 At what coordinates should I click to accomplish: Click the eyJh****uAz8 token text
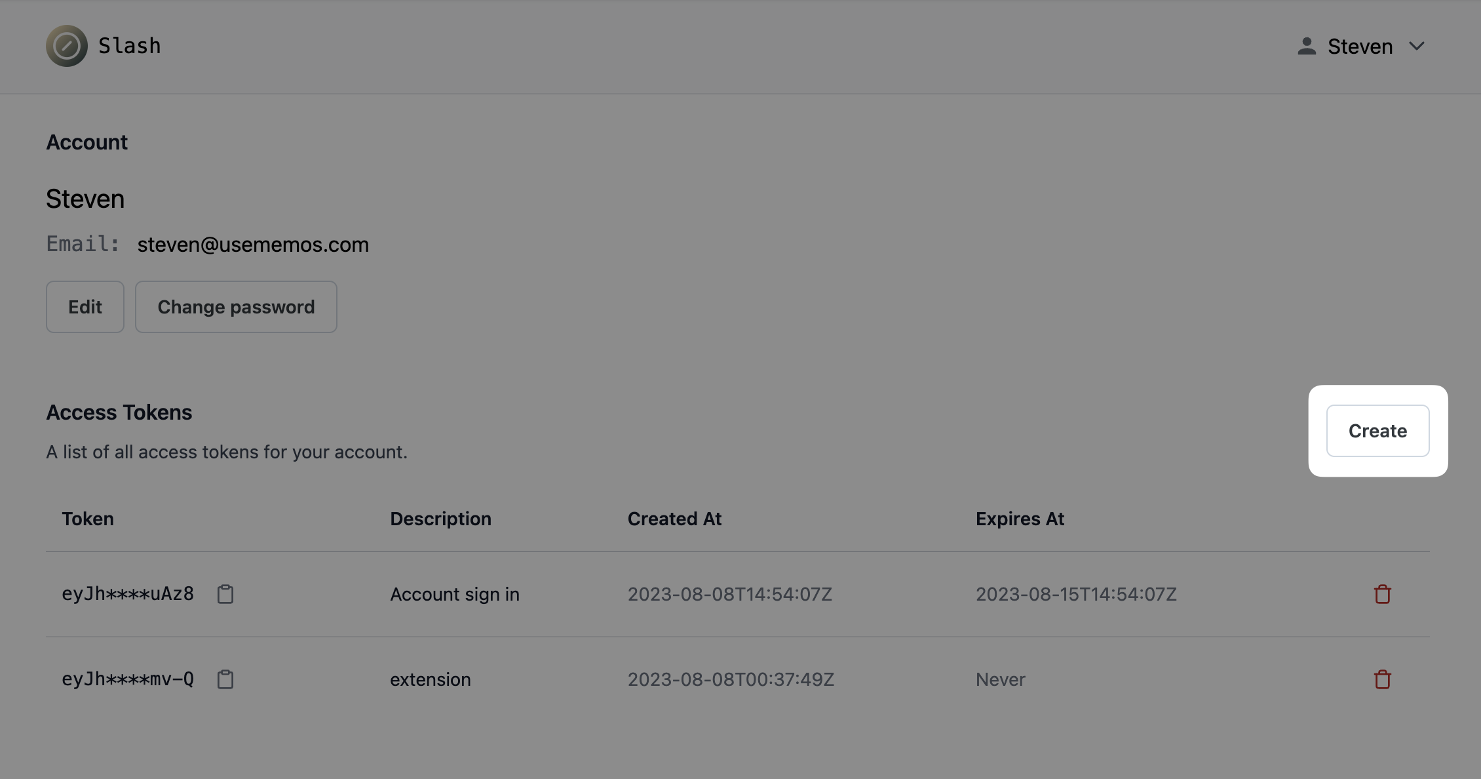[128, 594]
